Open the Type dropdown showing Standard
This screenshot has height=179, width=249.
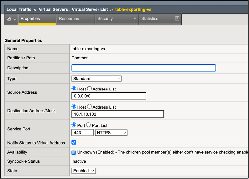[x=96, y=79]
